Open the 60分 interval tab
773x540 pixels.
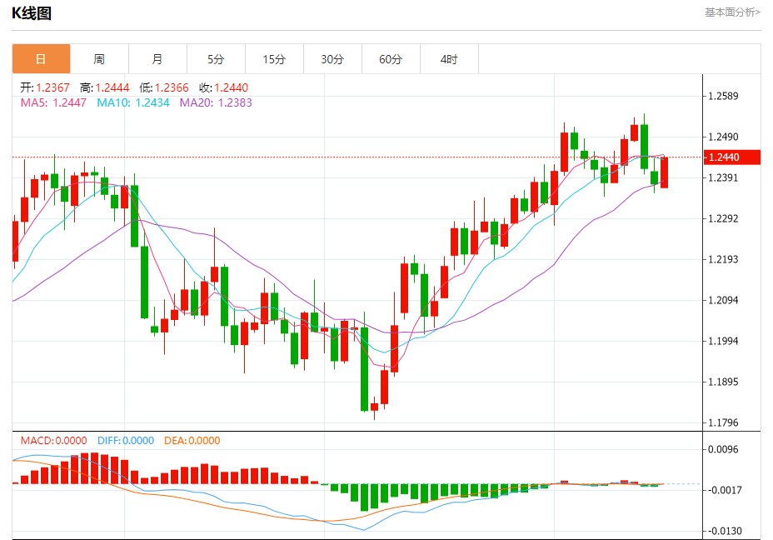(391, 59)
